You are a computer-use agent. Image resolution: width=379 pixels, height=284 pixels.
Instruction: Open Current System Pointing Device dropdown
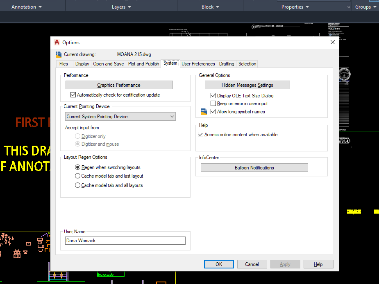[x=120, y=117]
